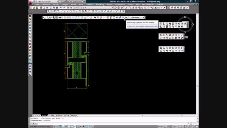The image size is (227, 128).
Task: Undo the last action
Action: (x=61, y=7)
